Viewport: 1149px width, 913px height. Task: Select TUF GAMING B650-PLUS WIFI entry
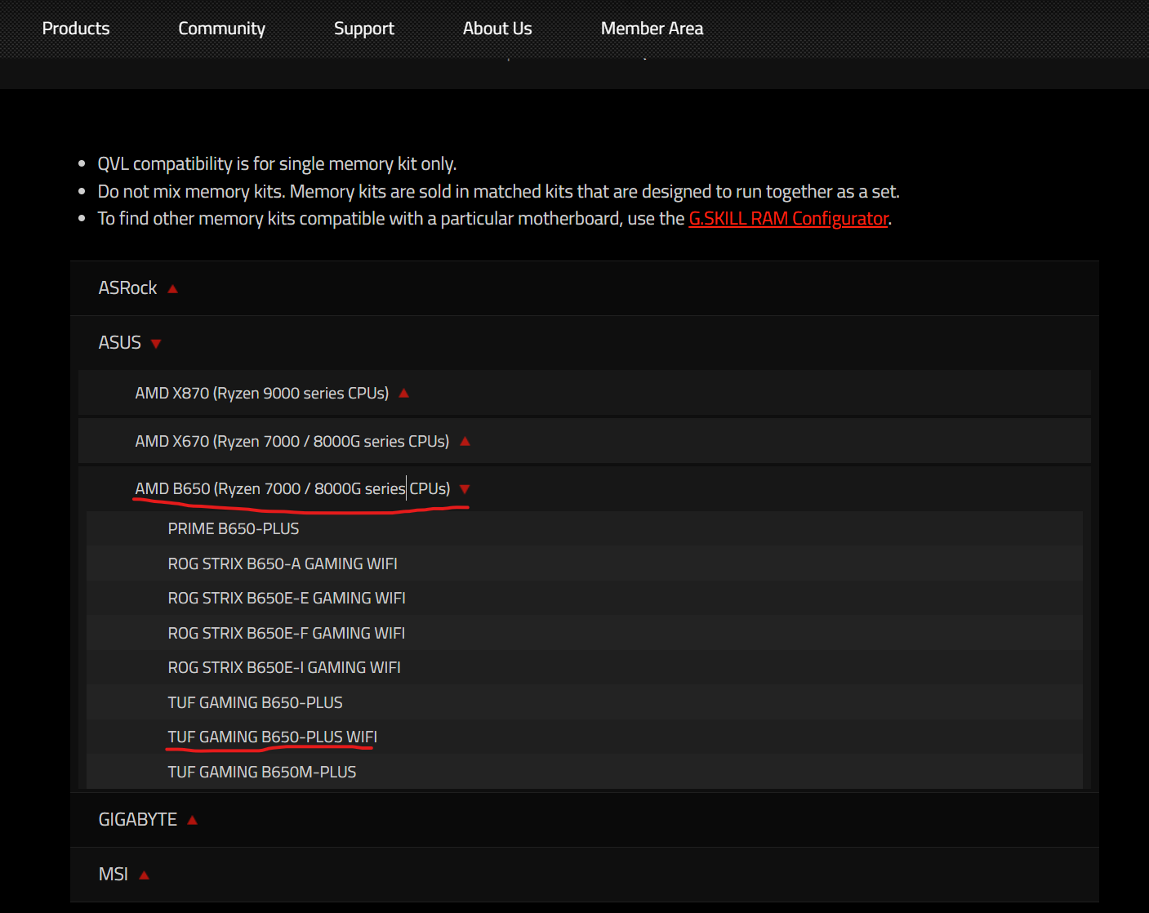click(272, 737)
